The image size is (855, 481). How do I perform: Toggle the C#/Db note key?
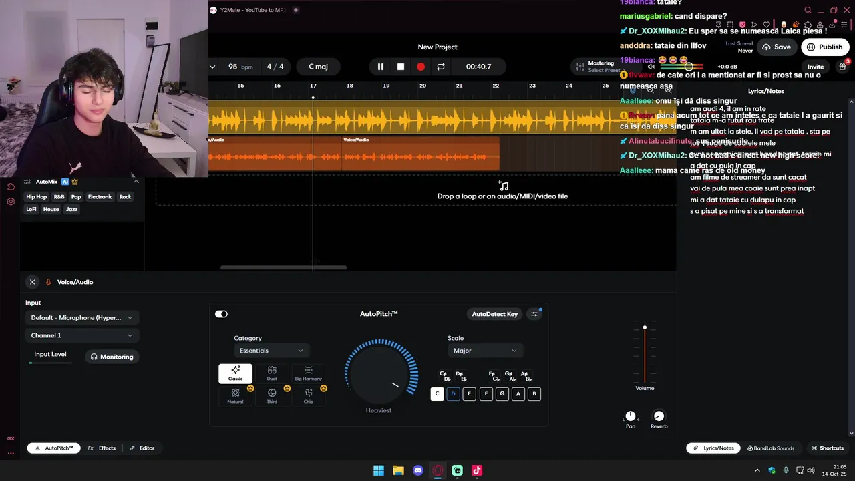coord(445,376)
